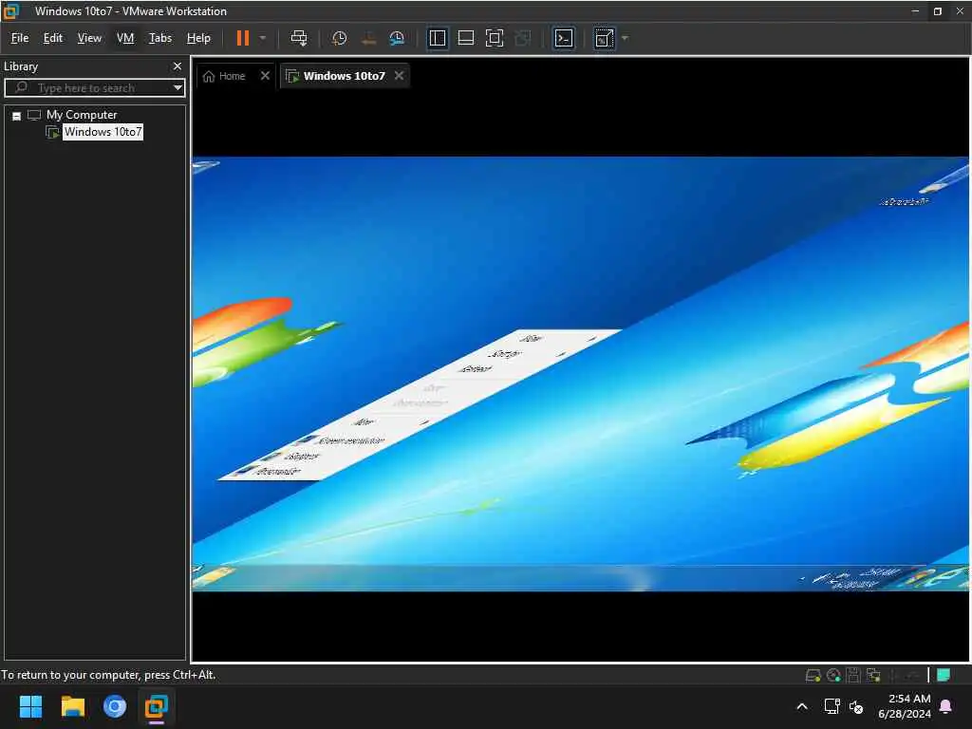This screenshot has width=972, height=729.
Task: Enter full screen mode
Action: (x=494, y=38)
